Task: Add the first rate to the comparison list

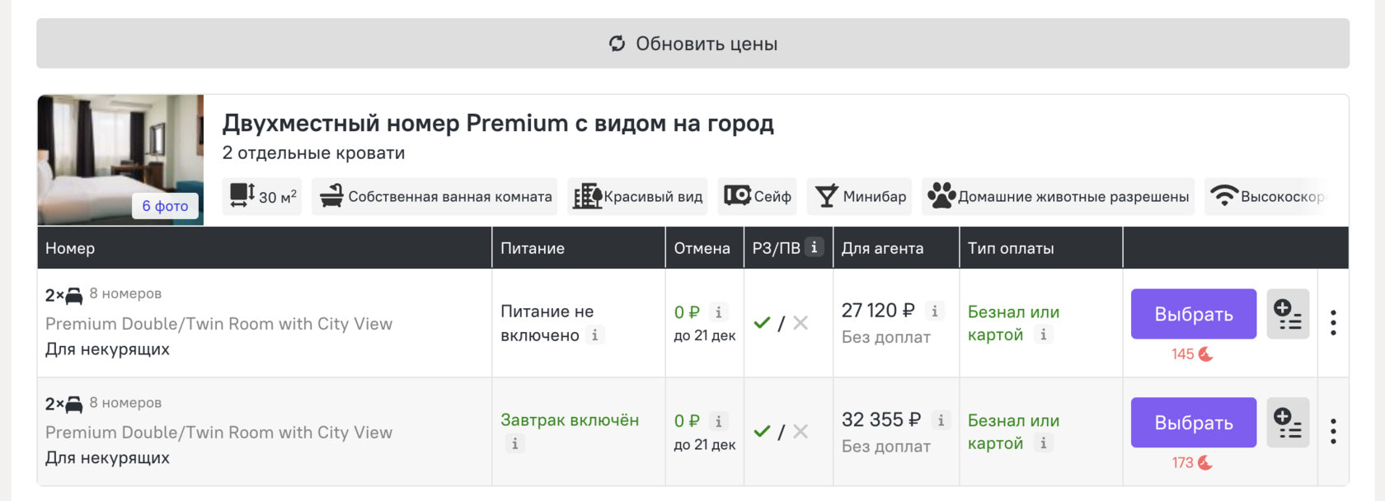Action: point(1288,314)
